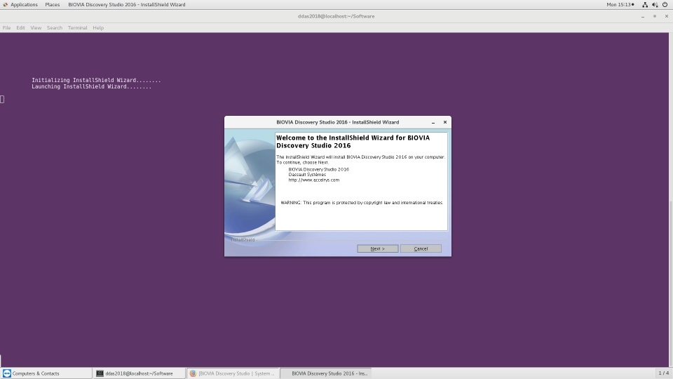Open the Terminal menu

(77, 27)
